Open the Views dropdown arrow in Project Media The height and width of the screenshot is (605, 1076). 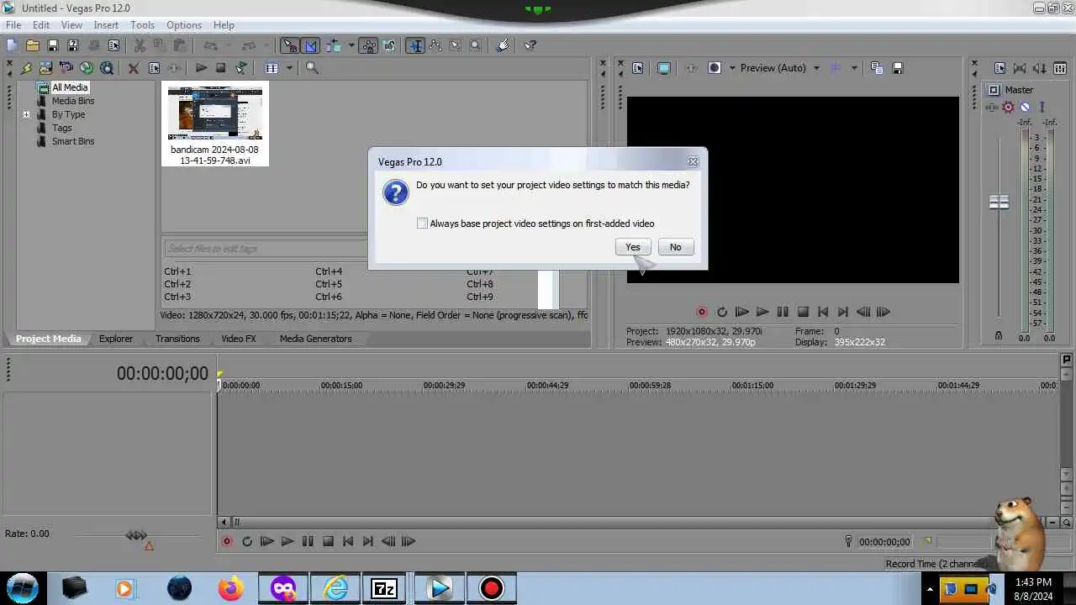[x=289, y=68]
